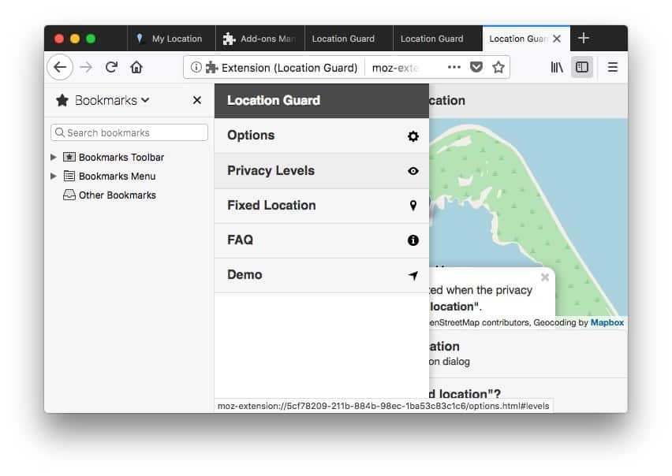Expand the Bookmarks Toolbar folder

tap(54, 158)
